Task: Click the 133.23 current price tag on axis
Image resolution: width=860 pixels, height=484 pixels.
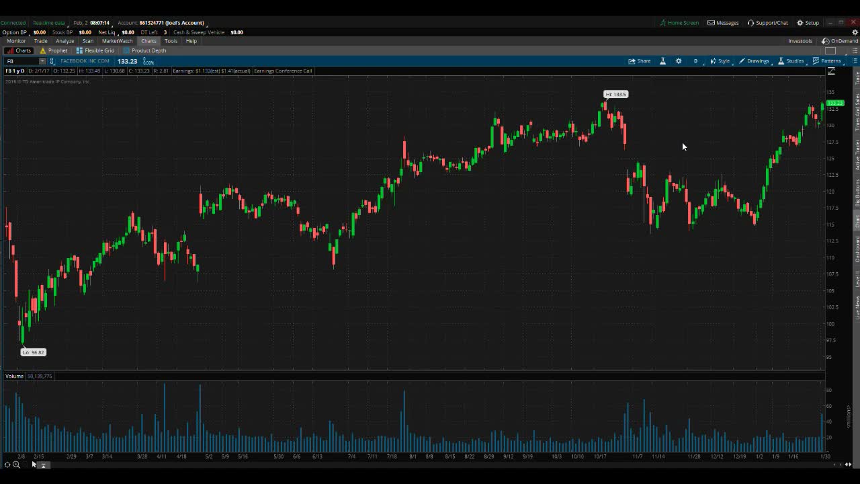Action: (x=835, y=103)
